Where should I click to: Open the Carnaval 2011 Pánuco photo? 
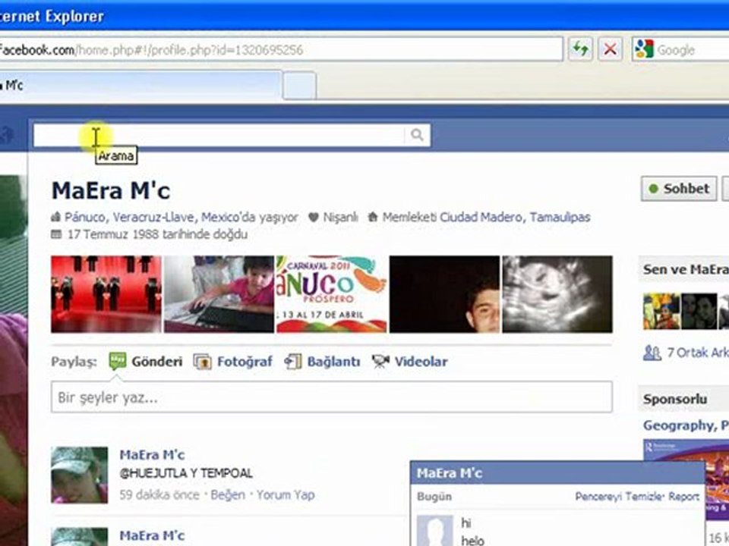(332, 294)
